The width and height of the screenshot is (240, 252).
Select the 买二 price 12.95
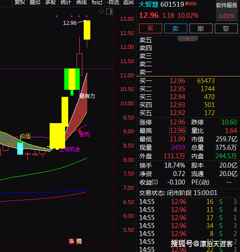click(x=178, y=89)
